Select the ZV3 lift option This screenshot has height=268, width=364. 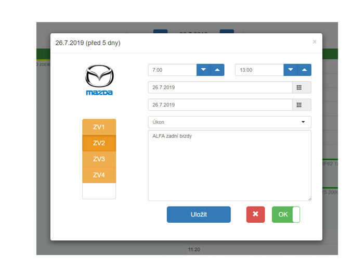(99, 159)
